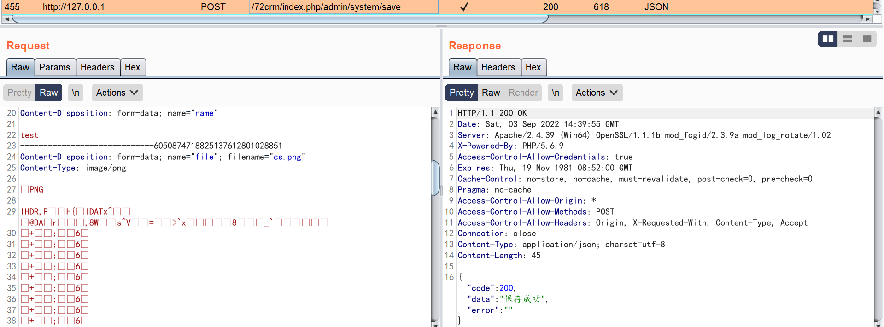
Task: Click "code":200 in the JSON body
Action: click(x=492, y=288)
